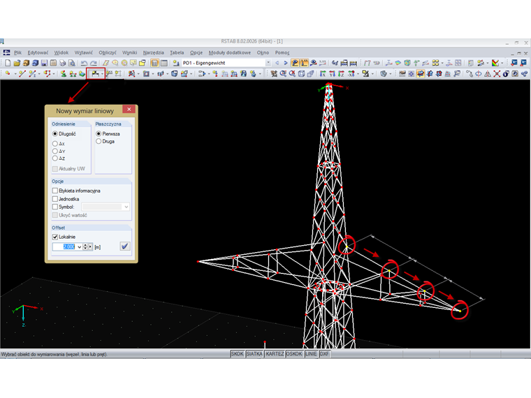This screenshot has width=531, height=398.
Task: Click the New Dimension tool icon
Action: pyautogui.click(x=94, y=73)
